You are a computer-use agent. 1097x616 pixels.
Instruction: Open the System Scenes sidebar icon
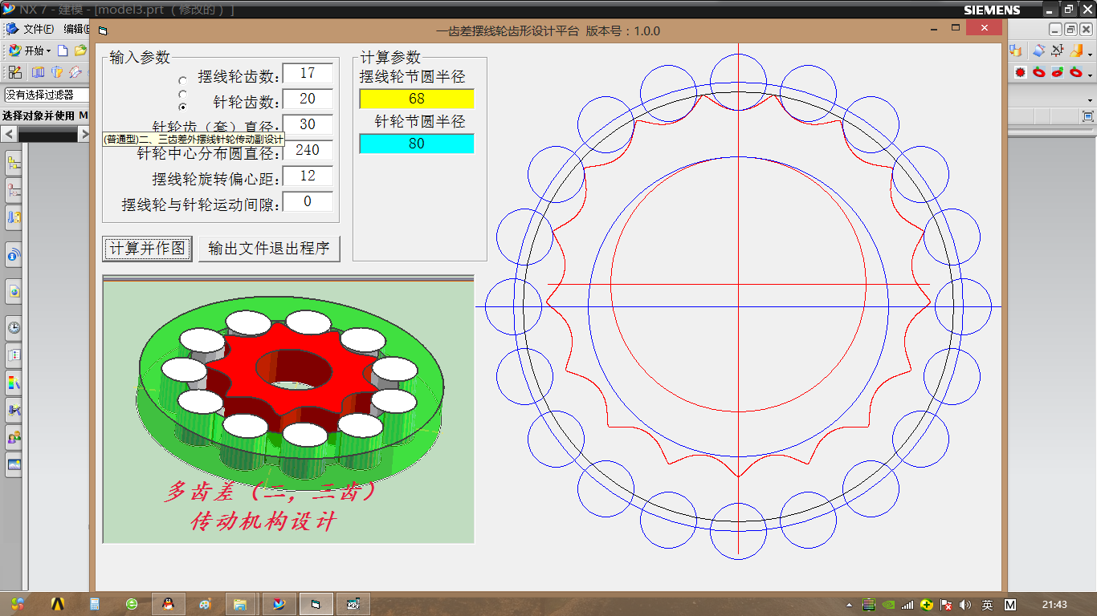14,464
